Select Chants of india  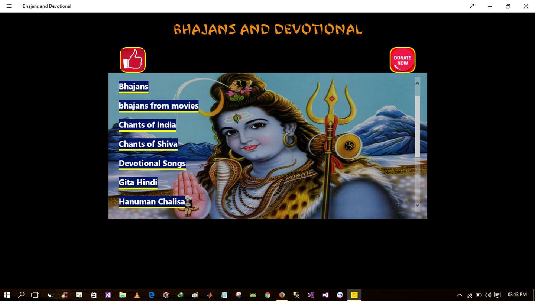click(x=147, y=125)
